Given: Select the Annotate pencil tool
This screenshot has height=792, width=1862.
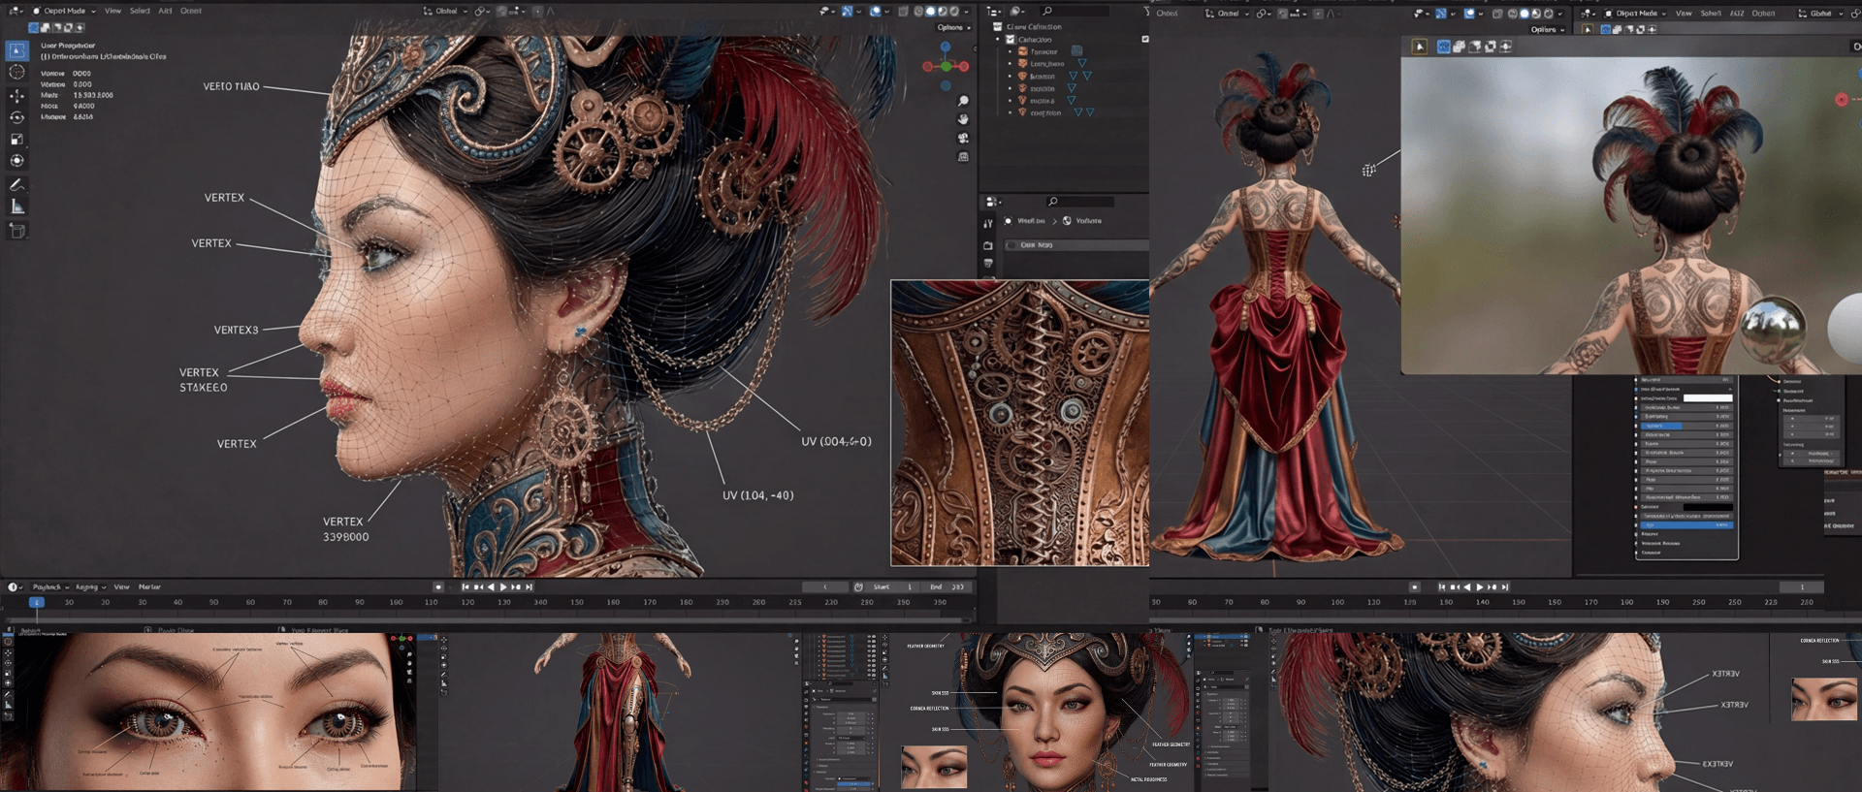Looking at the screenshot, I should point(16,184).
